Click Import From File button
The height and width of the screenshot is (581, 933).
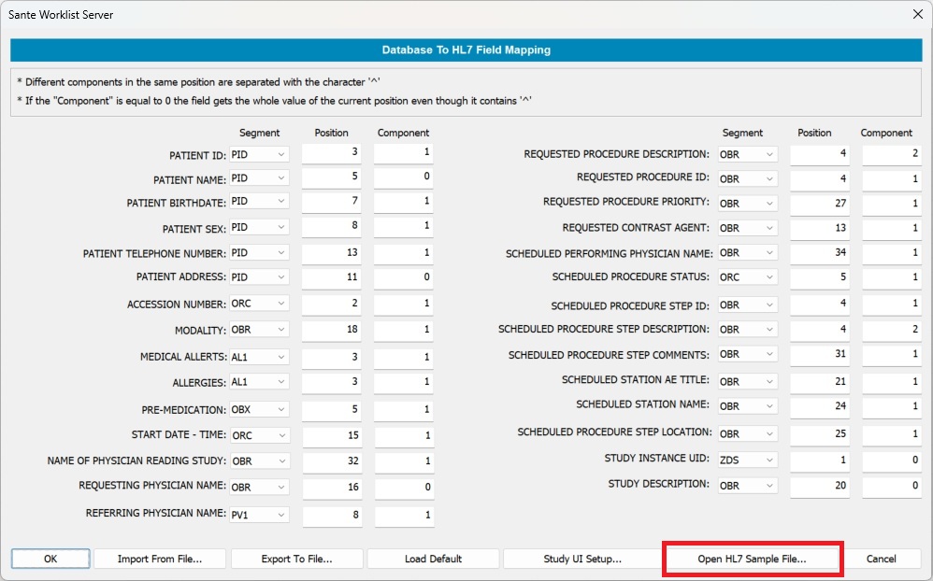pyautogui.click(x=160, y=559)
